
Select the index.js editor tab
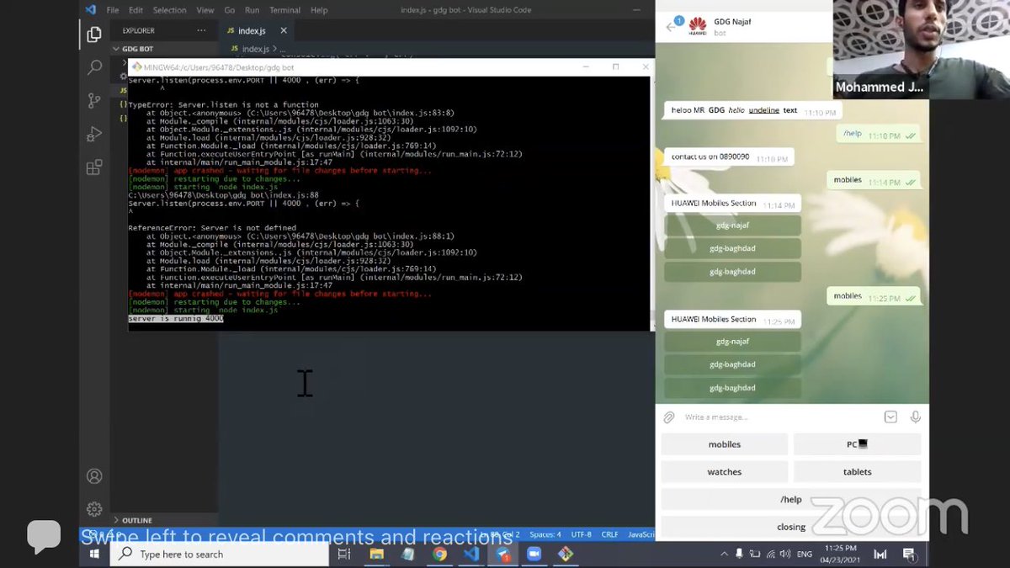tap(256, 30)
